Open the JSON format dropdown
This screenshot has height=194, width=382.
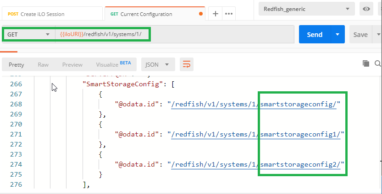[x=158, y=64]
